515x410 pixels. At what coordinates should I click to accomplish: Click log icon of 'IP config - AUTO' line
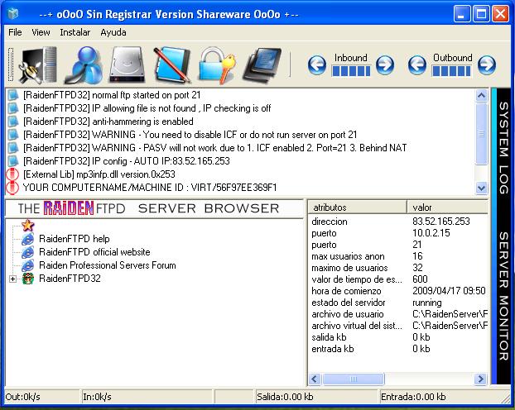point(12,161)
